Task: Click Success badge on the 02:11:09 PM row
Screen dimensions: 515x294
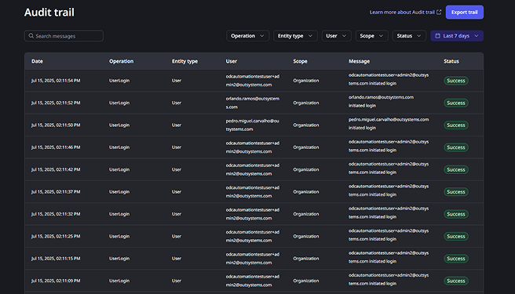Action: tap(456, 281)
